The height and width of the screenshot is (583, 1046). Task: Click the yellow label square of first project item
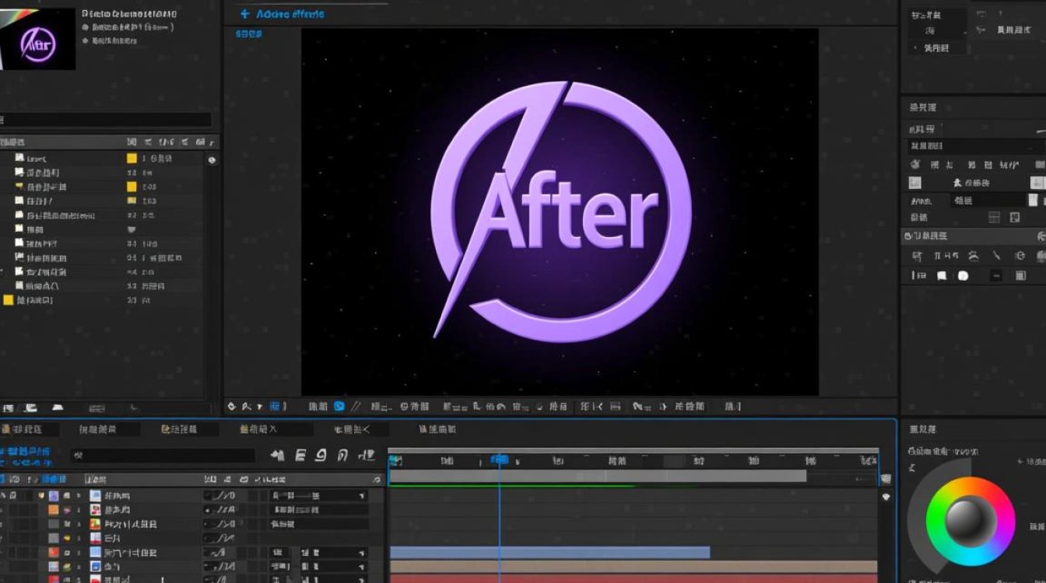click(132, 158)
